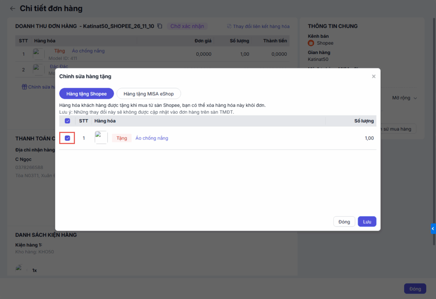436x299 pixels.
Task: Click the Thay đổi liên kết hàng hóa link icon
Action: [x=229, y=26]
